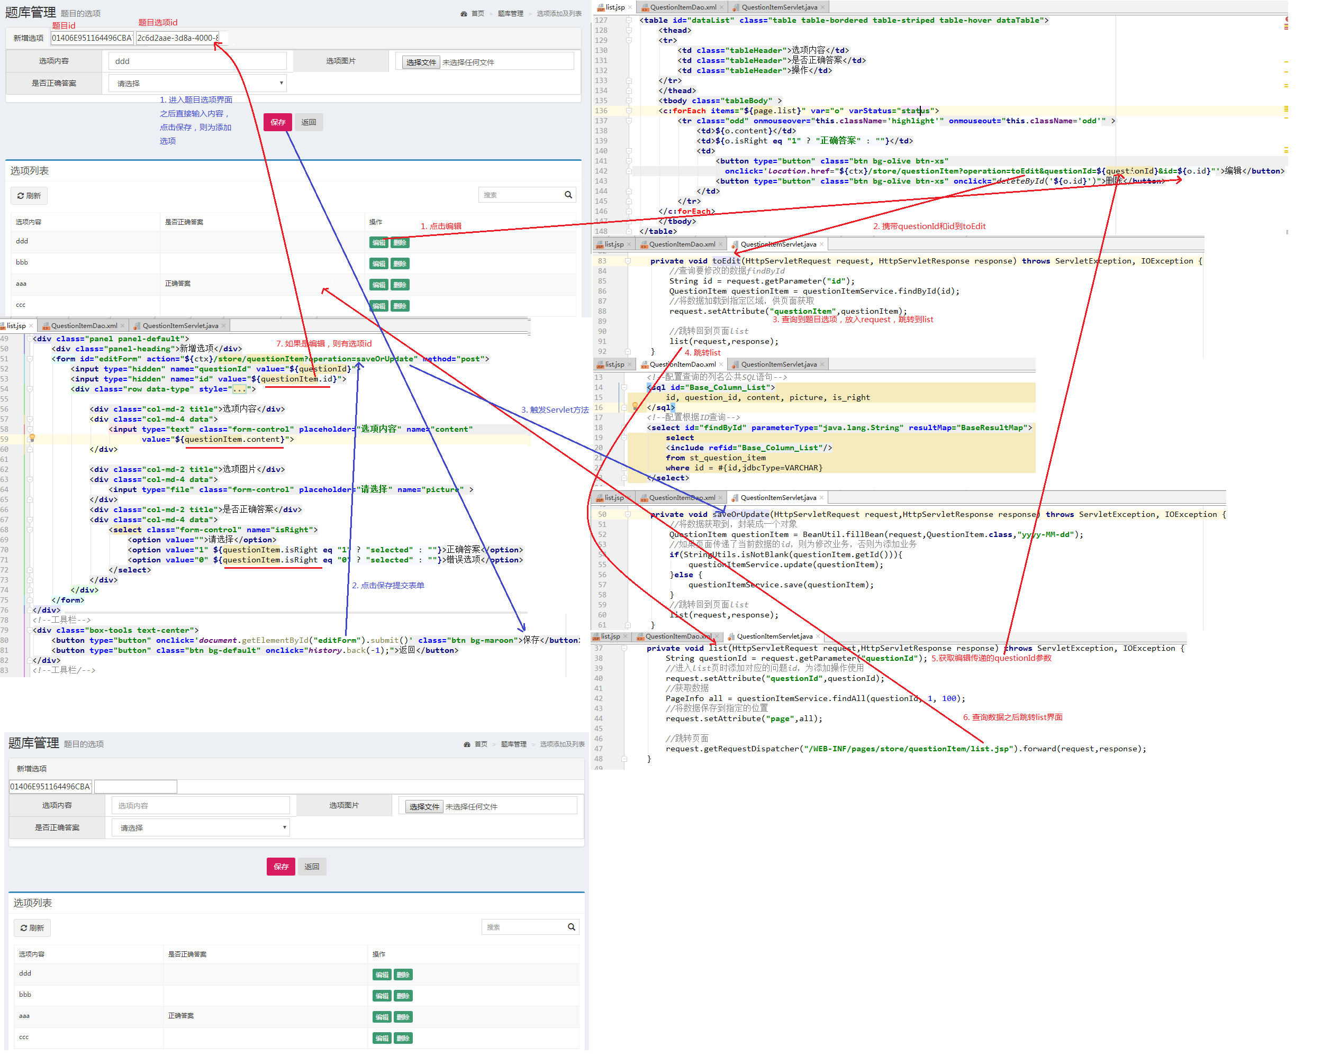Click 编辑 for the ddd row in upper list
1340x1056 pixels.
[x=379, y=242]
